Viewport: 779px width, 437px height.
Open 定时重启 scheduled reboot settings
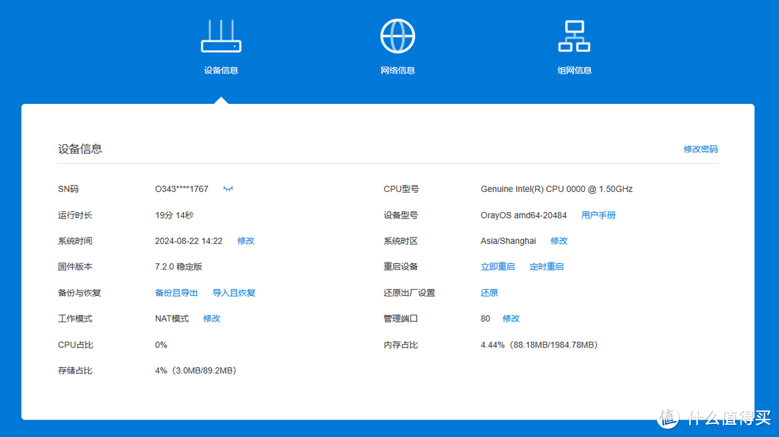coord(547,266)
